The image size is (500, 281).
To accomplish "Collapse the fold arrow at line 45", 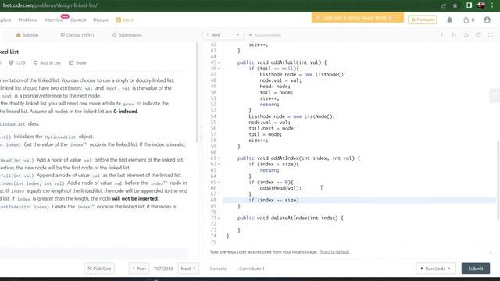I will click(219, 62).
